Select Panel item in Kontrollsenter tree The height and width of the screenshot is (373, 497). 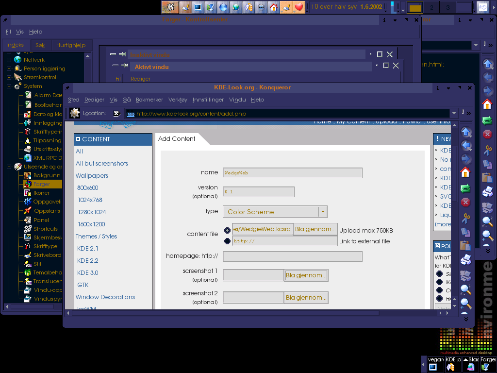click(x=41, y=220)
